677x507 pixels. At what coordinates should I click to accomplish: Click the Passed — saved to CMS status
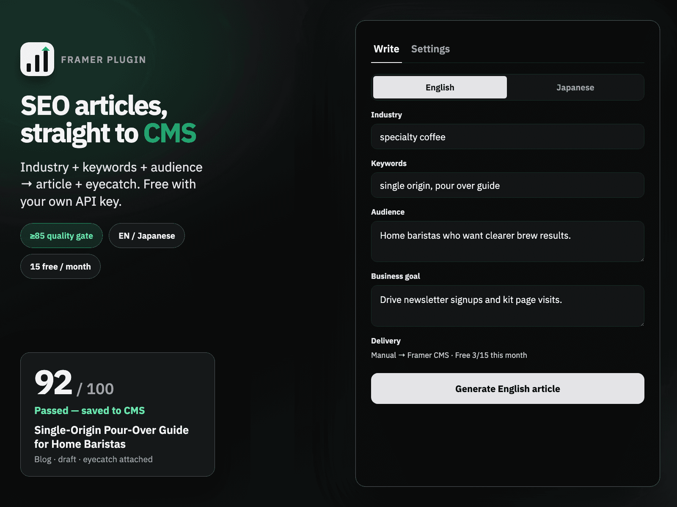pos(90,410)
